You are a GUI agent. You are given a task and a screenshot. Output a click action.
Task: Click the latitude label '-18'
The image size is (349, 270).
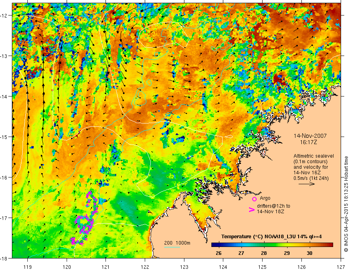click(5, 258)
